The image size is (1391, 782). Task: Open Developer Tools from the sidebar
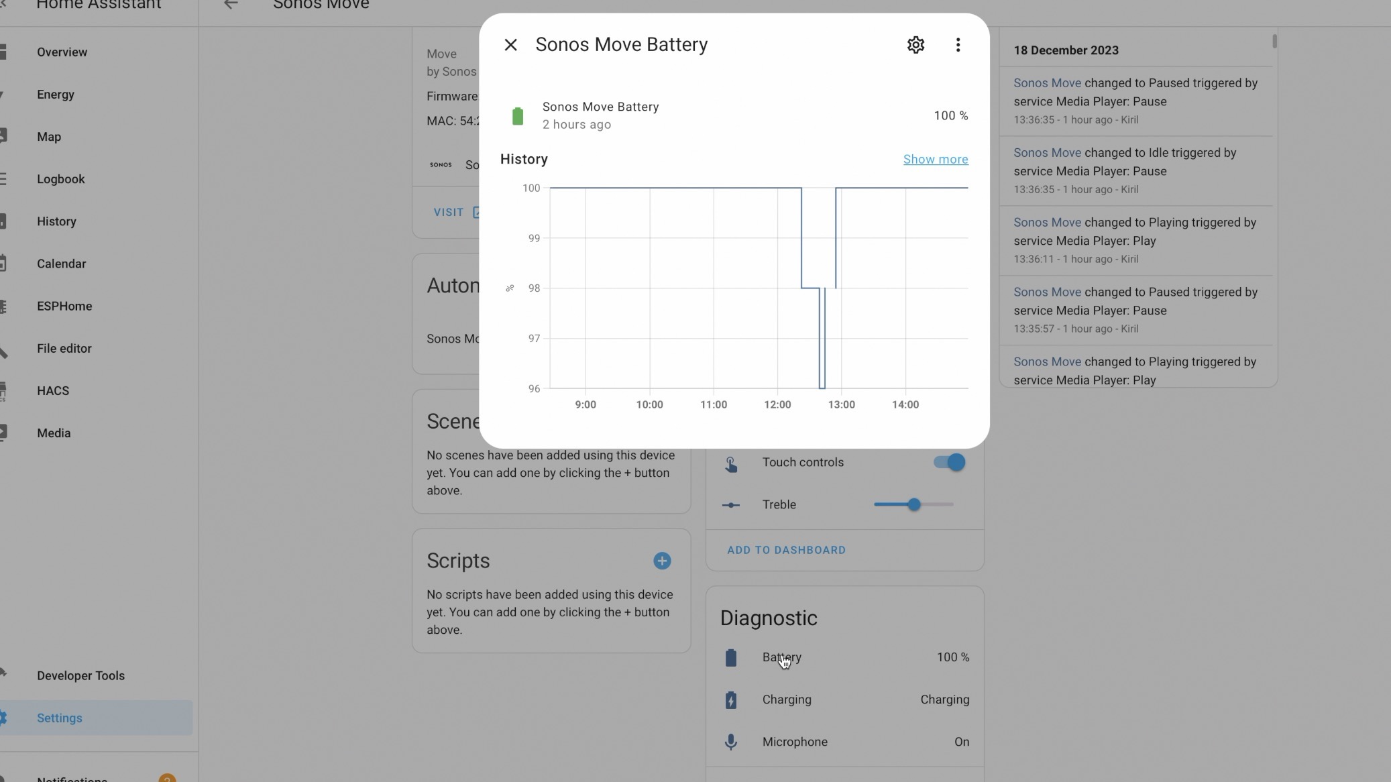click(x=80, y=675)
